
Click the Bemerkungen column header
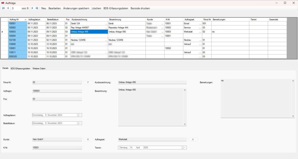pyautogui.click(x=230, y=19)
